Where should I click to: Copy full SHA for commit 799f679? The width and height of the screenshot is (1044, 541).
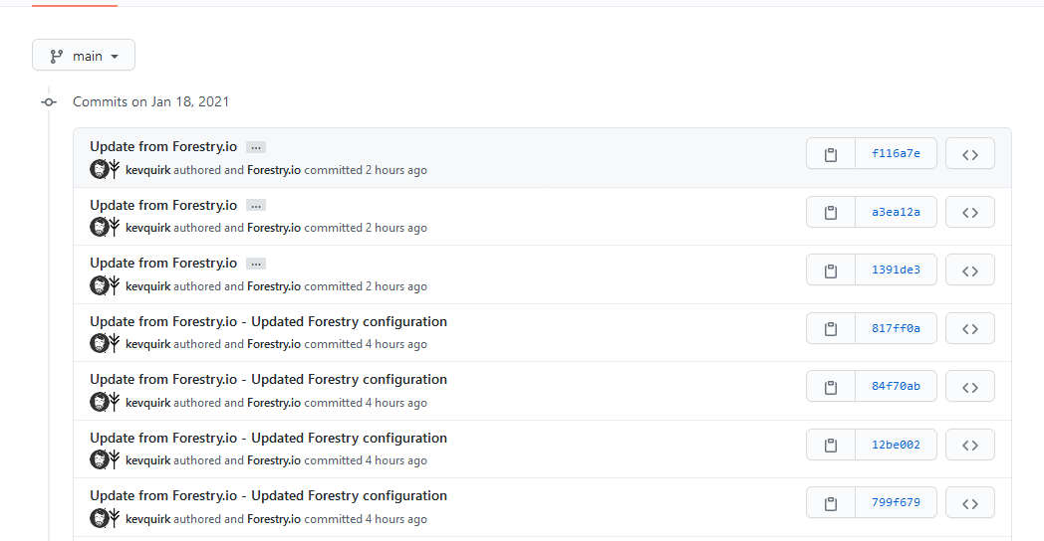pyautogui.click(x=830, y=502)
